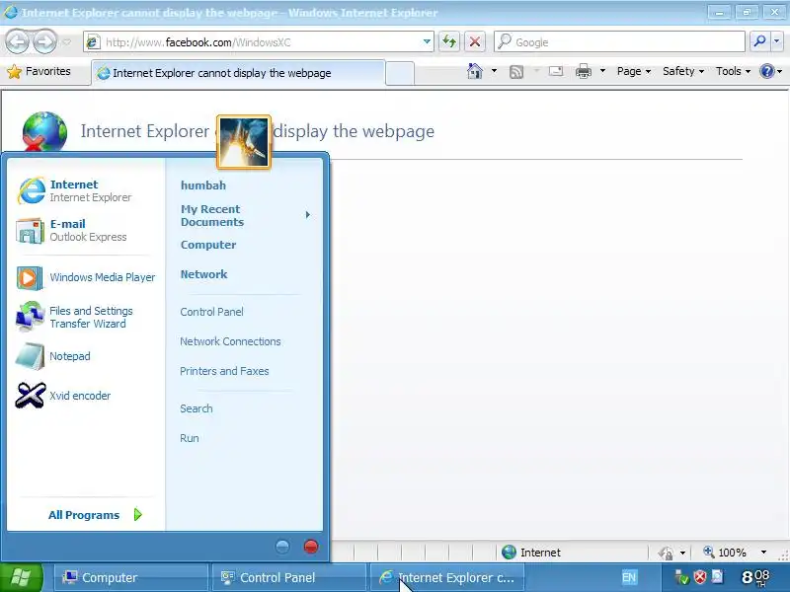The image size is (790, 592).
Task: Go to Home page icon
Action: point(475,71)
